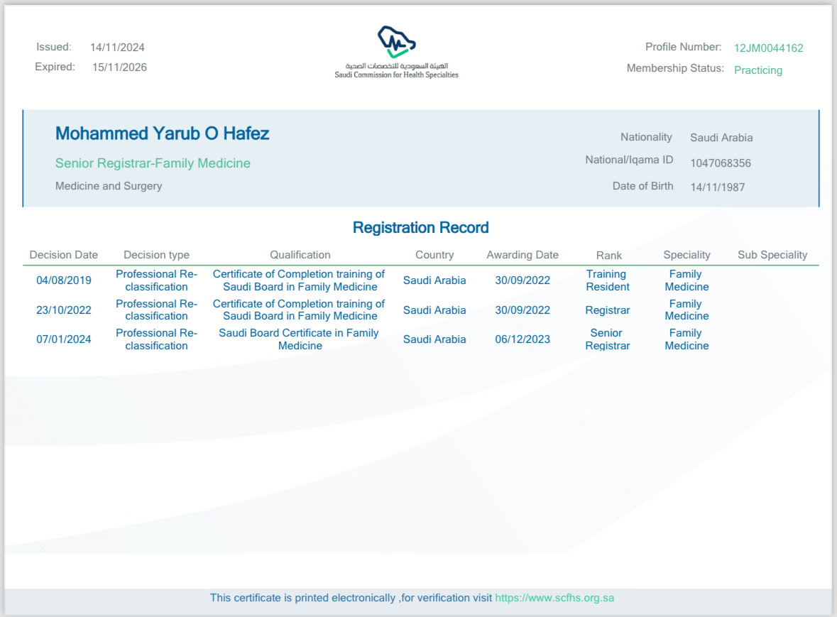Click the 06/12/2023 awarding date cell
Screen dimensions: 837x617
[523, 339]
